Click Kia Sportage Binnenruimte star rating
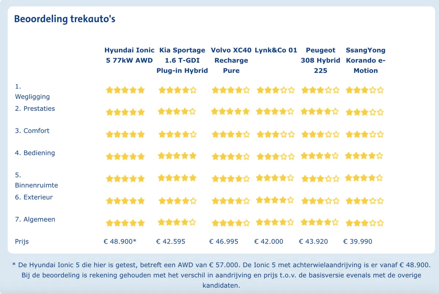The image size is (439, 294). pos(177,178)
